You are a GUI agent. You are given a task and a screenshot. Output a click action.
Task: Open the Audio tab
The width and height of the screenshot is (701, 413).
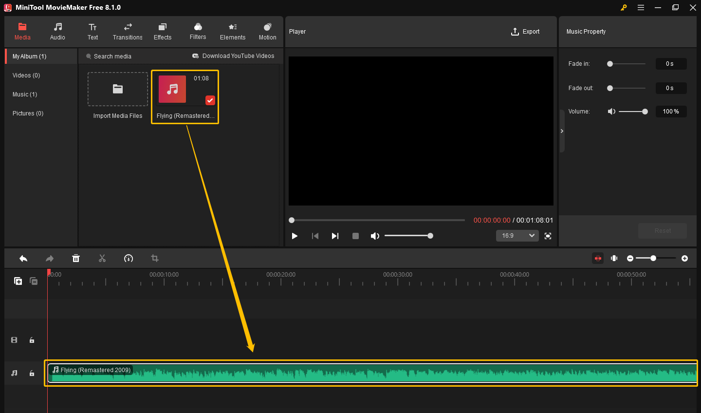[57, 32]
